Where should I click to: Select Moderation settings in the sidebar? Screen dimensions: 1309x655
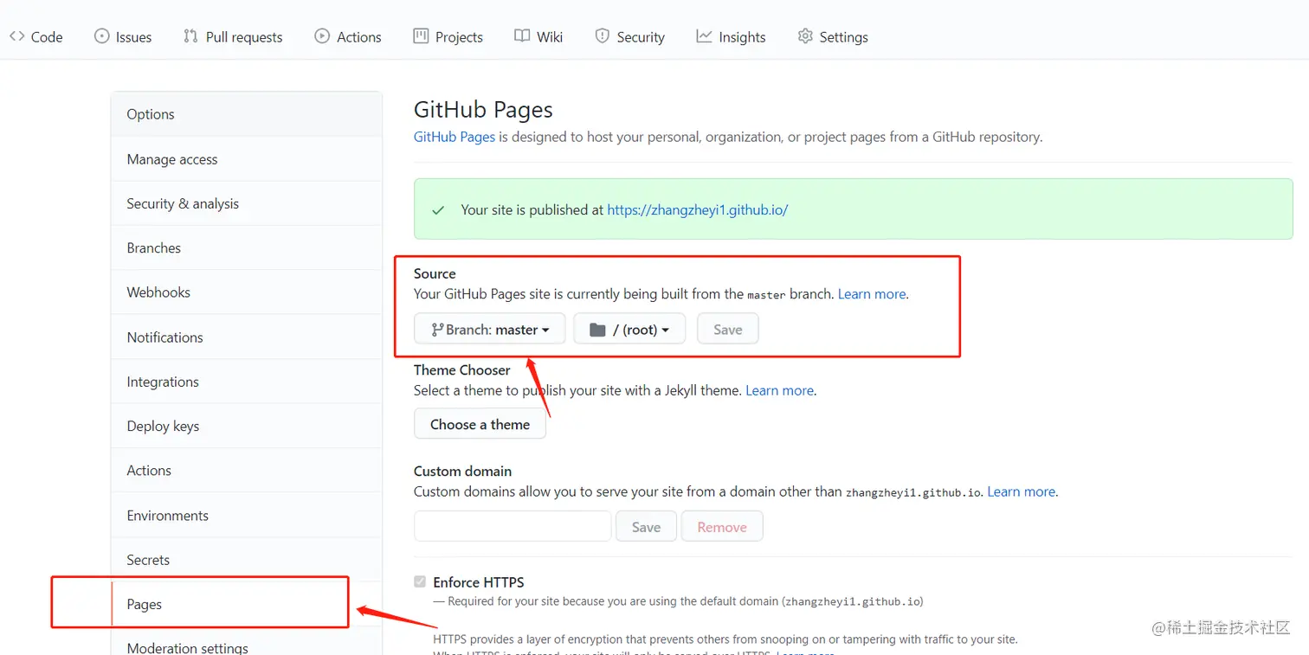coord(247,641)
